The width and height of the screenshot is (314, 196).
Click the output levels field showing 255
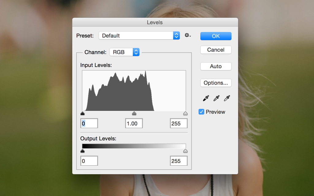click(x=179, y=161)
